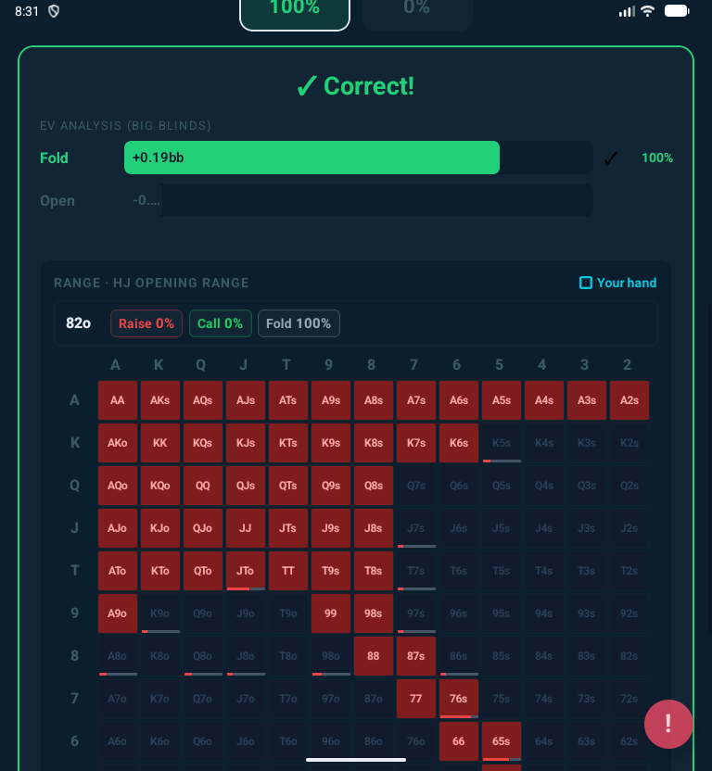This screenshot has width=712, height=771.
Task: Select the Call 0% action chip
Action: click(x=220, y=323)
